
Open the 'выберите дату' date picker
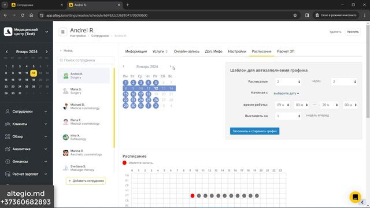tap(286, 94)
